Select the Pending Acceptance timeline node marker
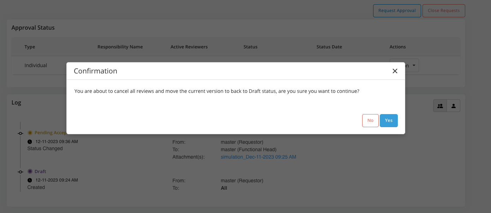 tap(20, 133)
